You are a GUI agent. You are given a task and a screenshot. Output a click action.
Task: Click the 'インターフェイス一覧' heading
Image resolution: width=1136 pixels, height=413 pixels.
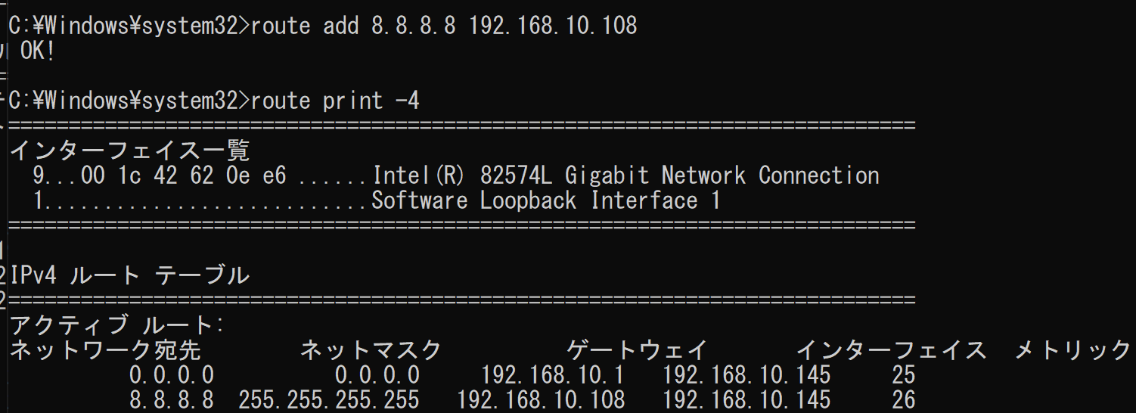[129, 151]
